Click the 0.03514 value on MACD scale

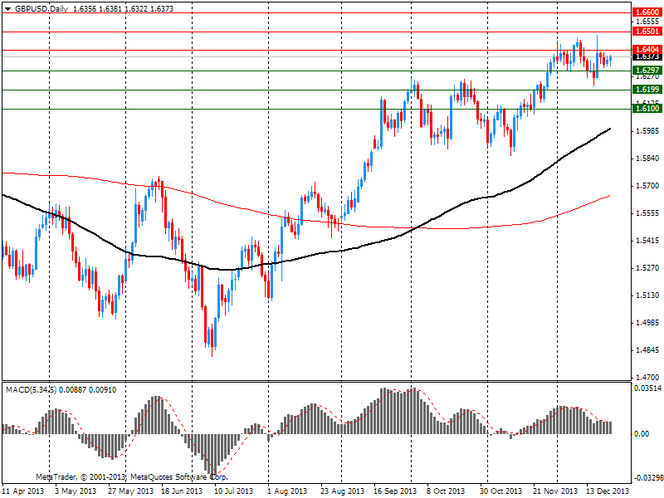647,387
